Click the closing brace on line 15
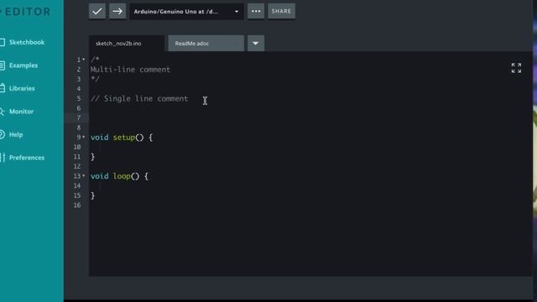The image size is (537, 302). pos(92,195)
